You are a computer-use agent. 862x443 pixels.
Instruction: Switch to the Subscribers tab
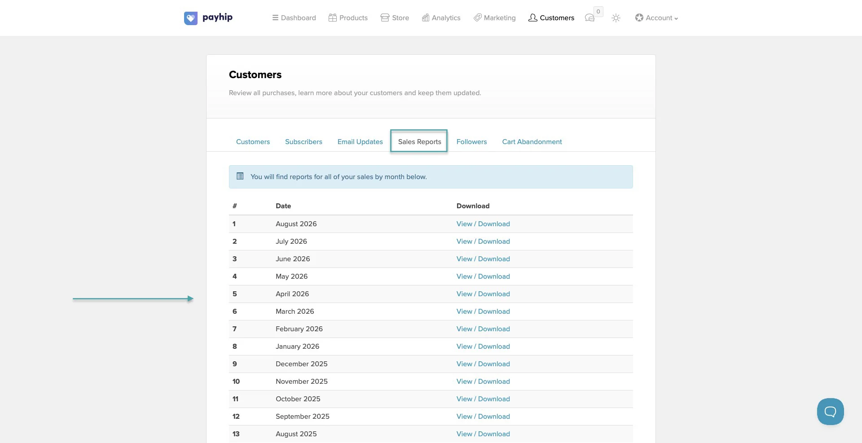(x=303, y=142)
